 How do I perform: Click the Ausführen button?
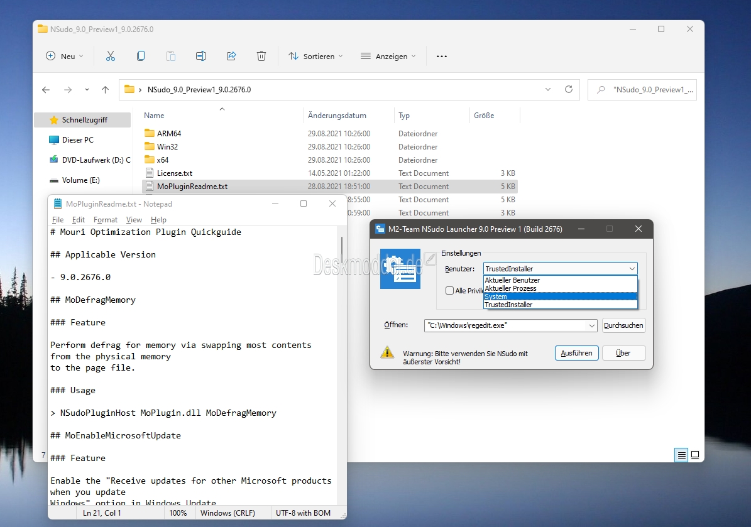(577, 353)
